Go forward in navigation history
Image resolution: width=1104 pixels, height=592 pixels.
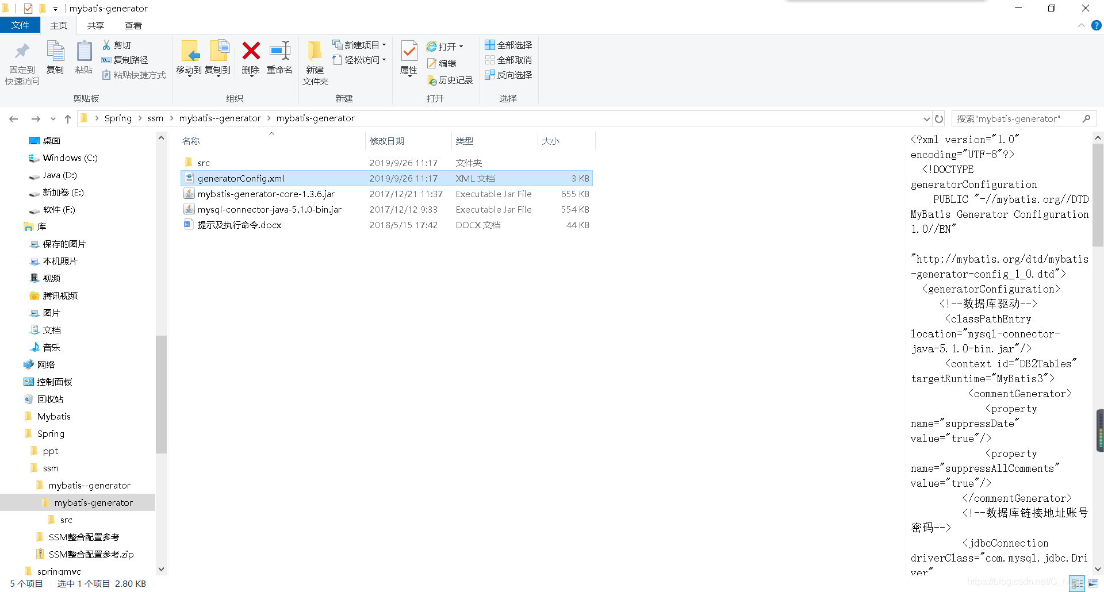(x=36, y=118)
